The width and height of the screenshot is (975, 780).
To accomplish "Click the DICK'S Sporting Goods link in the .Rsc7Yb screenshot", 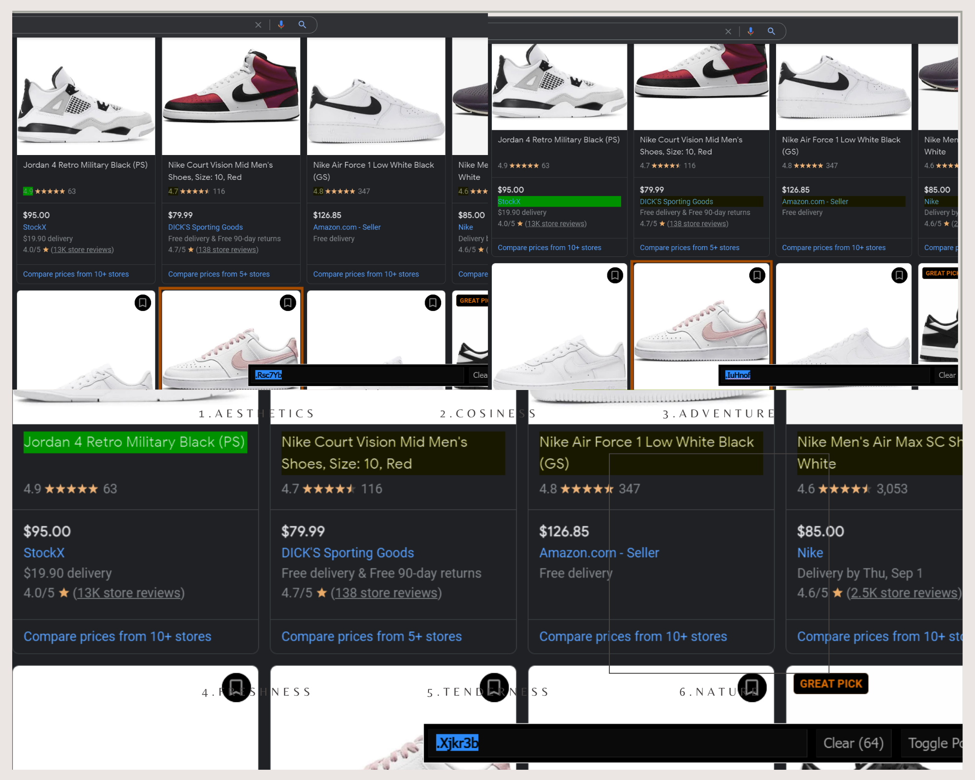I will click(205, 227).
